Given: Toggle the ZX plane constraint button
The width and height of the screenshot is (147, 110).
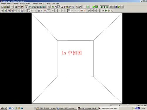Looking at the screenshot, I should coord(72,11).
